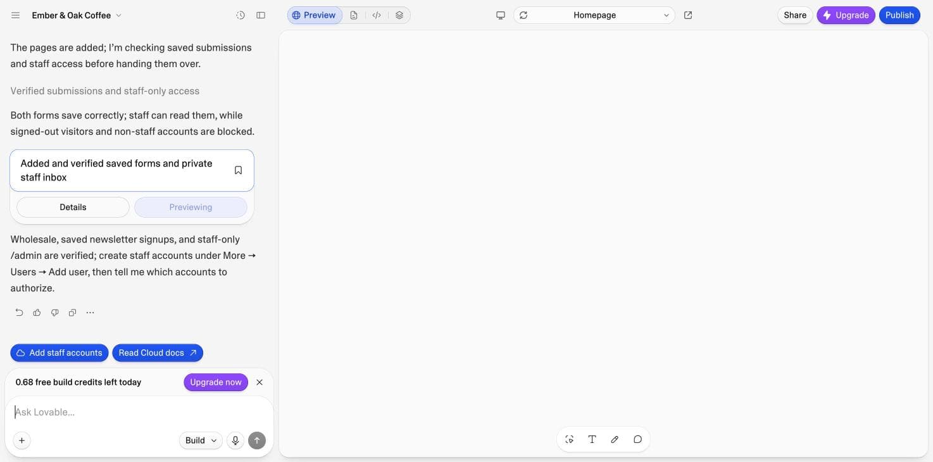The image size is (933, 462).
Task: Open more options ellipsis under the message
Action: (x=90, y=313)
